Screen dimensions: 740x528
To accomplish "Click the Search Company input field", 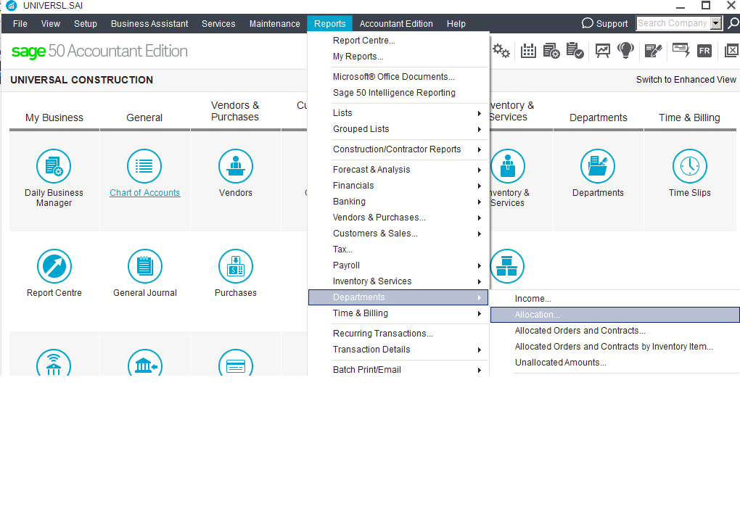I will pos(673,23).
